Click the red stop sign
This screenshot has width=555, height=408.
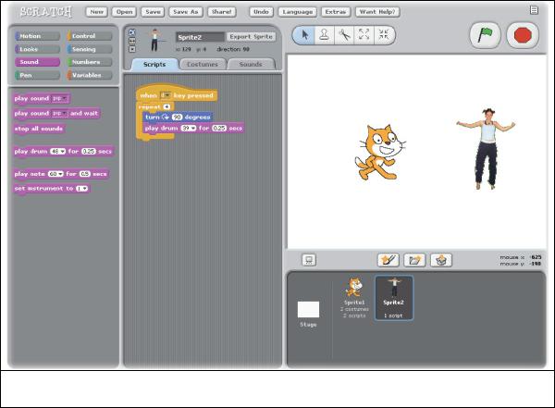pyautogui.click(x=523, y=35)
